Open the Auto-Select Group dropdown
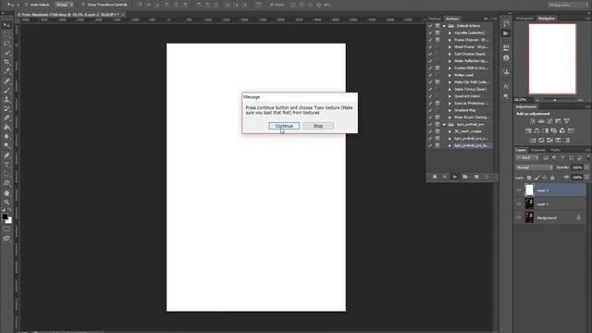The height and width of the screenshot is (333, 592). [x=64, y=5]
